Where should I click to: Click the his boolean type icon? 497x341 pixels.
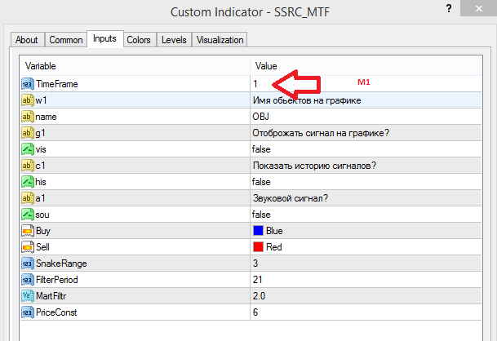28,182
